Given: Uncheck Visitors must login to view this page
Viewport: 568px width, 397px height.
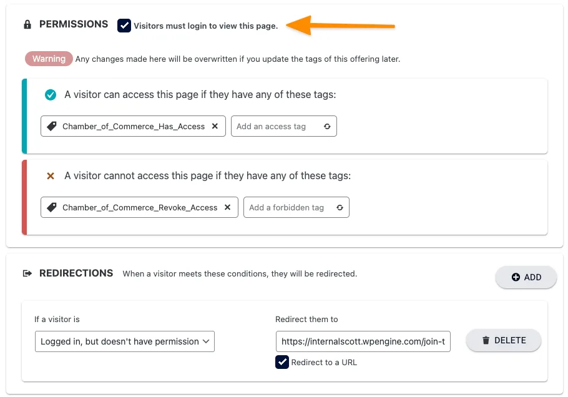Looking at the screenshot, I should pyautogui.click(x=124, y=26).
